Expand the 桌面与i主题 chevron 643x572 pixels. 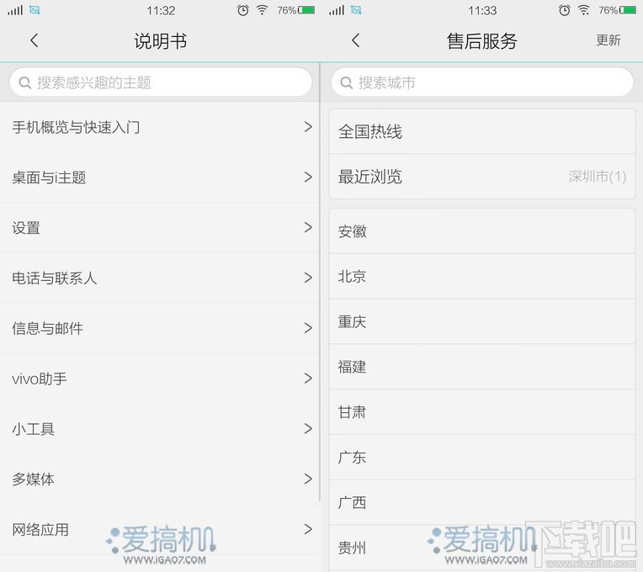pyautogui.click(x=308, y=177)
